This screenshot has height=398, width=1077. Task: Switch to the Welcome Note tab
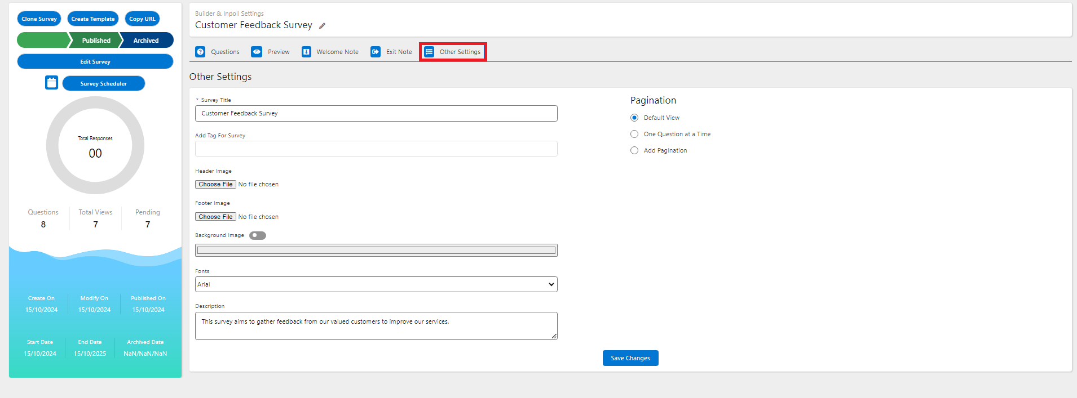point(330,52)
